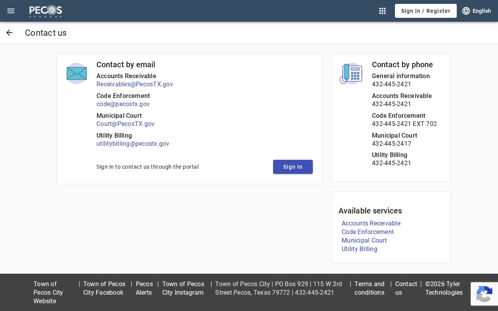Go back using the arrow icon
The height and width of the screenshot is (311, 498).
pos(9,33)
